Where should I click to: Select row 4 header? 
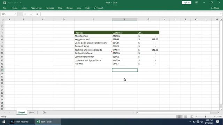[x=2, y=33]
